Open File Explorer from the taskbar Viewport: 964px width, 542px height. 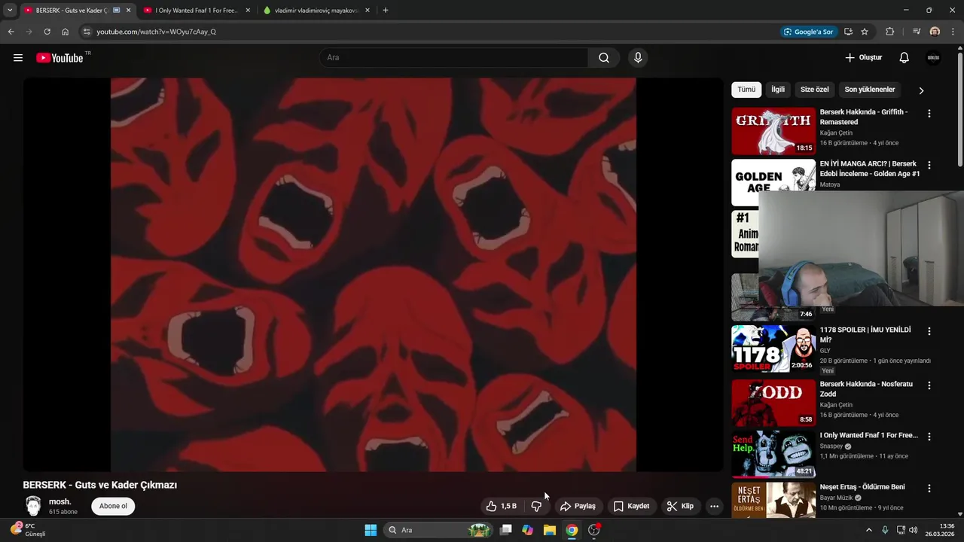[550, 530]
